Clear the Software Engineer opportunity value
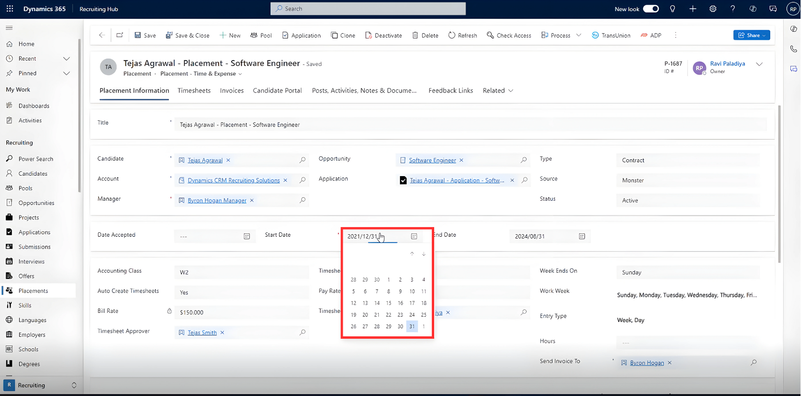The height and width of the screenshot is (396, 801). (x=461, y=160)
